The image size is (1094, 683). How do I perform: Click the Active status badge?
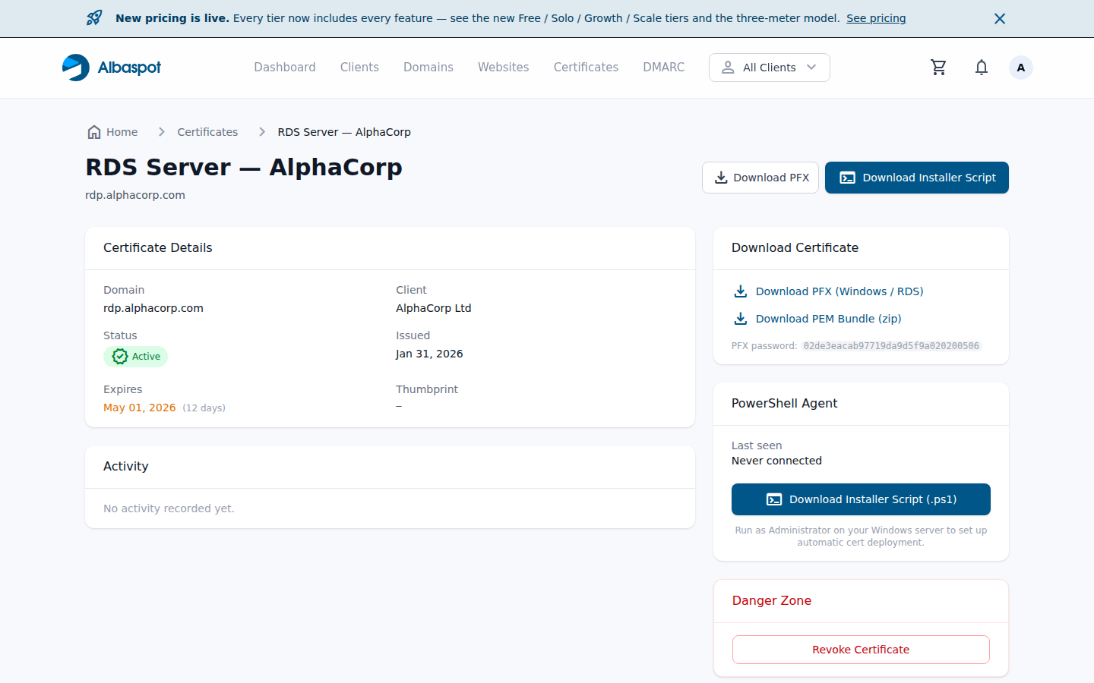(136, 357)
